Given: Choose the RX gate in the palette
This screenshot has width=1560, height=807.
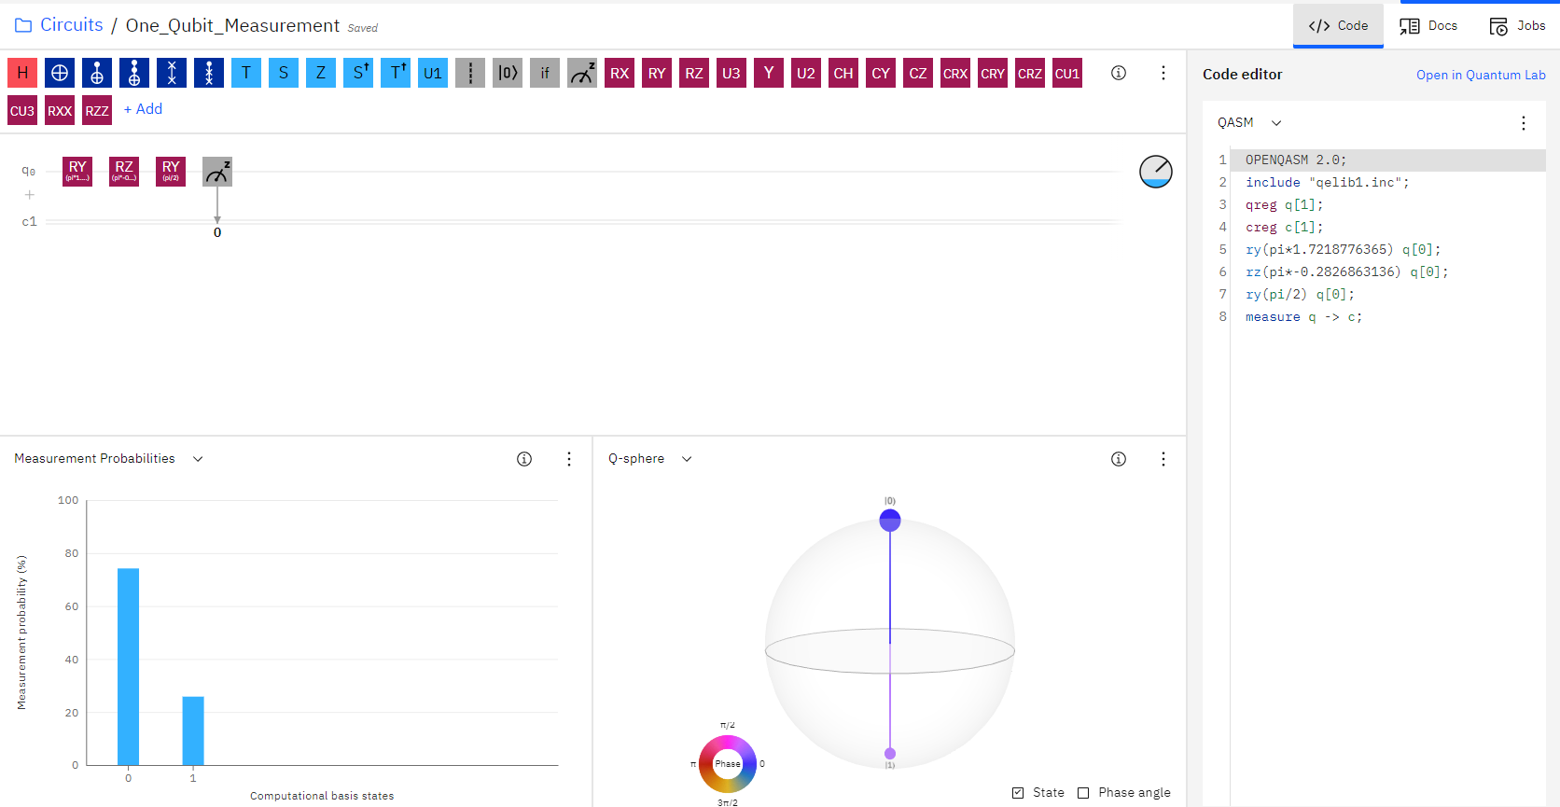Looking at the screenshot, I should click(x=620, y=73).
